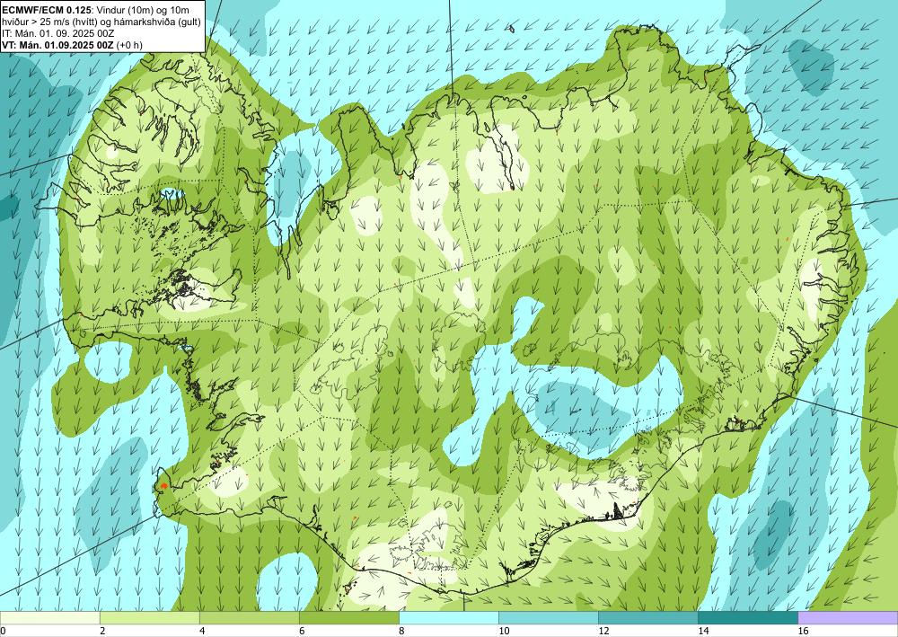Click the purple legend swatch above 16 m/s
Viewport: 898px width, 637px height.
coord(848,617)
